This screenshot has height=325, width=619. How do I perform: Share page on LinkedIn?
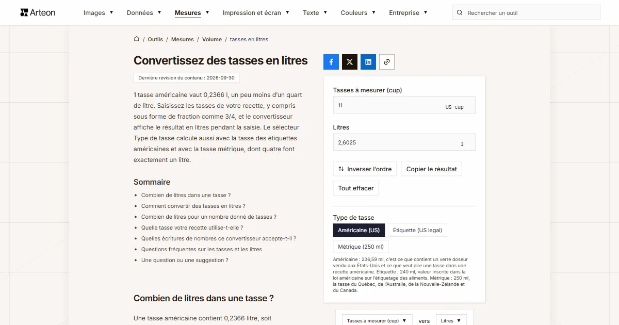(x=368, y=62)
